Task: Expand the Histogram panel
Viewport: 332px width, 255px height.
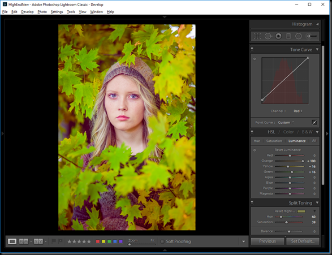Action: tap(317, 24)
